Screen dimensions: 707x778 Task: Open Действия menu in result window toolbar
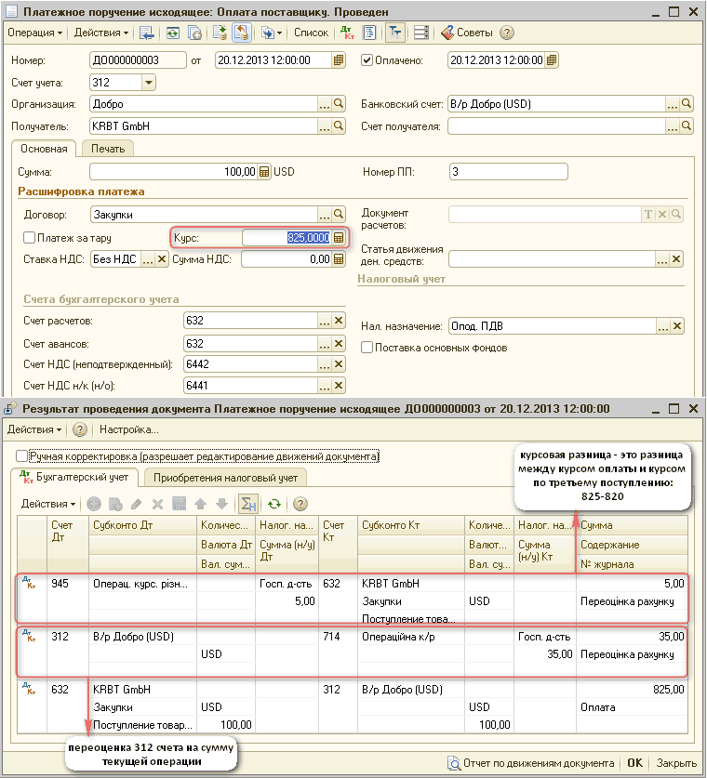click(x=34, y=429)
